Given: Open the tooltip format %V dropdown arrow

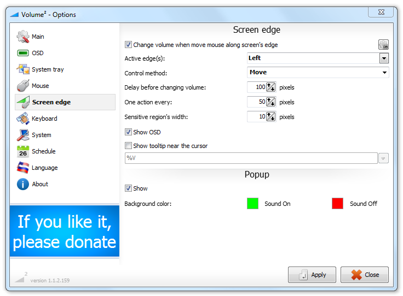Looking at the screenshot, I should (x=383, y=158).
